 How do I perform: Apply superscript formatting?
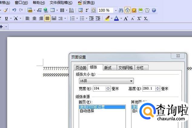pos(139,19)
